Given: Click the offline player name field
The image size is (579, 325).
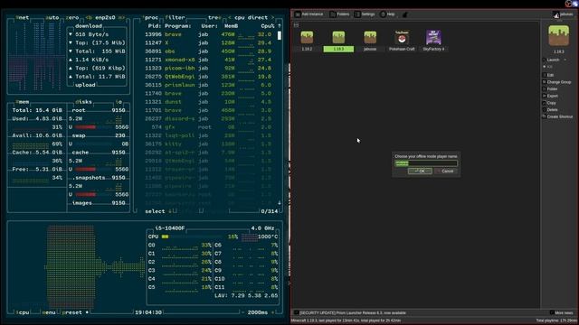Looking at the screenshot, I should coord(426,163).
